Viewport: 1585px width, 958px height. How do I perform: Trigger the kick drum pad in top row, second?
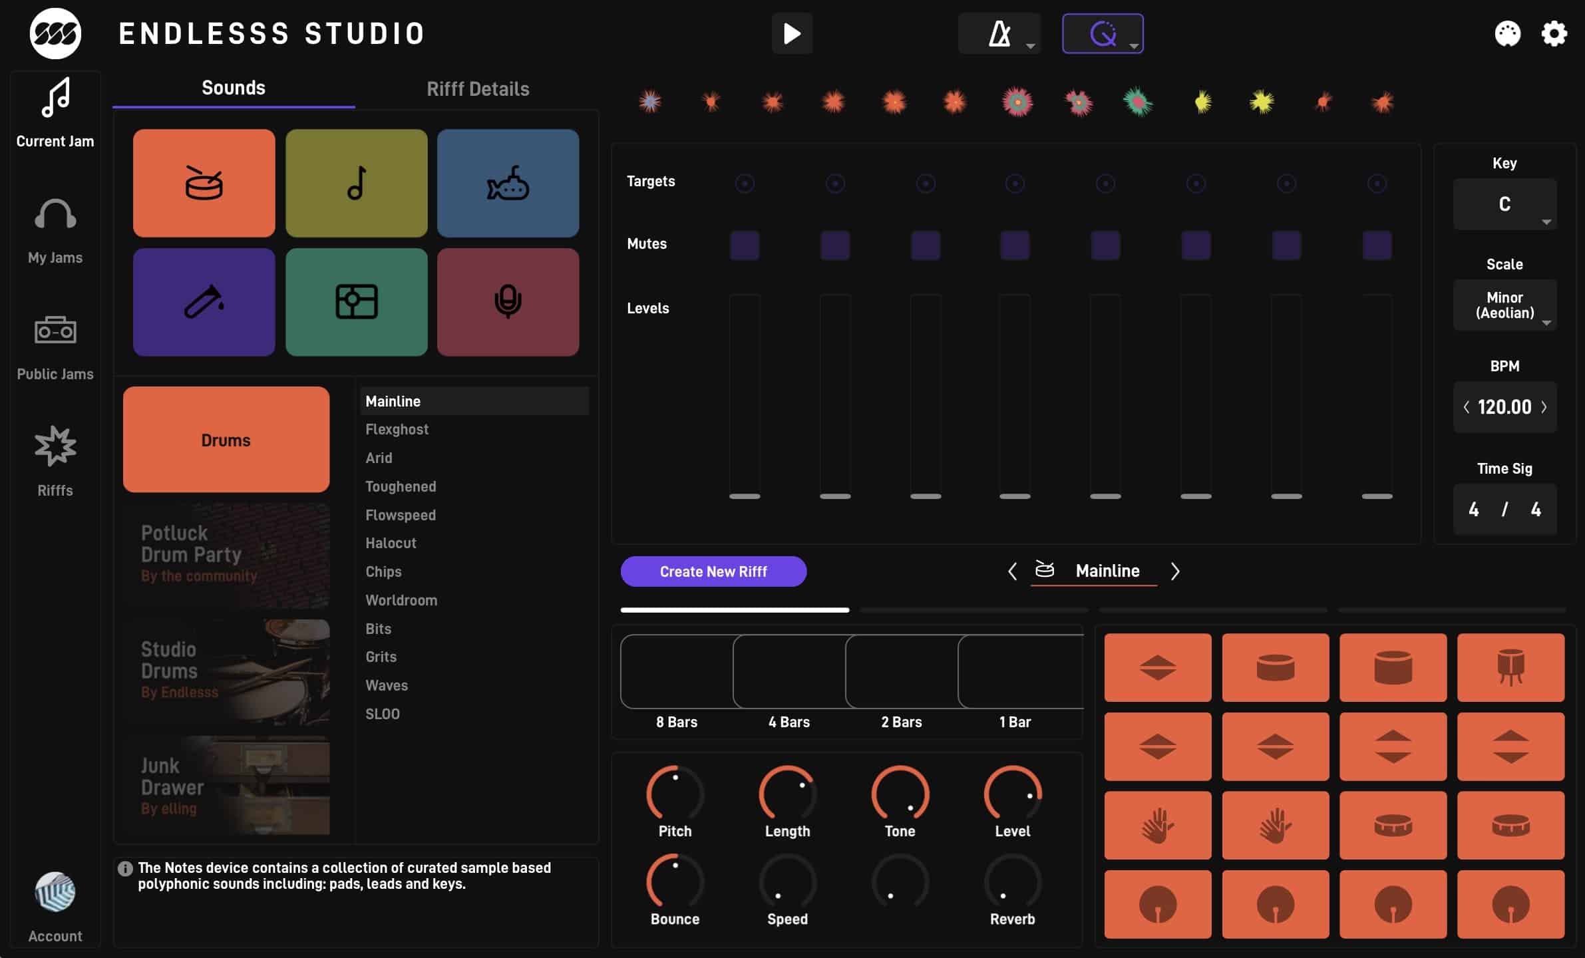click(1276, 667)
